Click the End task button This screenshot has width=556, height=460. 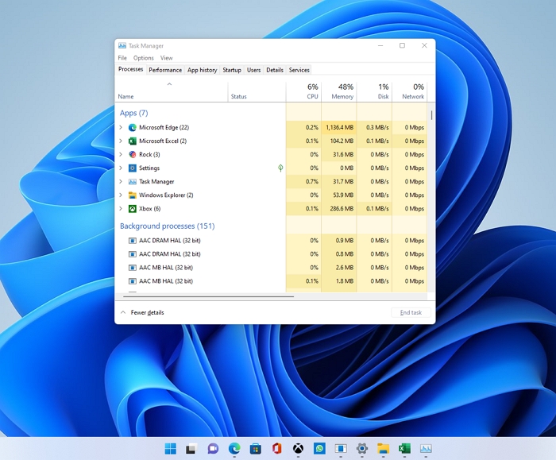click(411, 312)
